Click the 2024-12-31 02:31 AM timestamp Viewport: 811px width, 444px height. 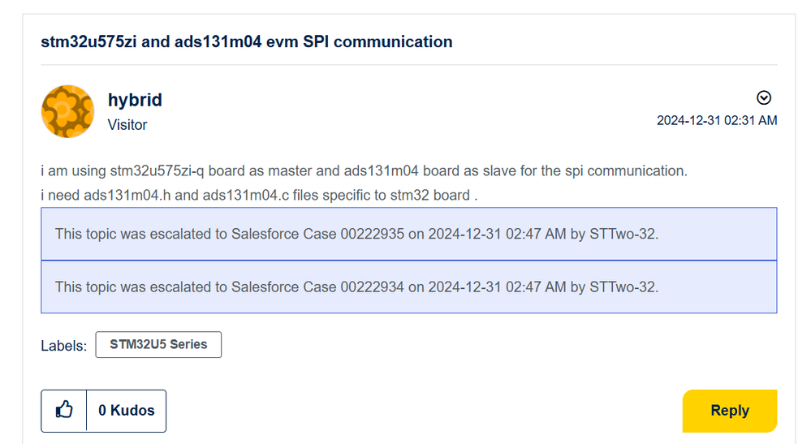pos(717,120)
